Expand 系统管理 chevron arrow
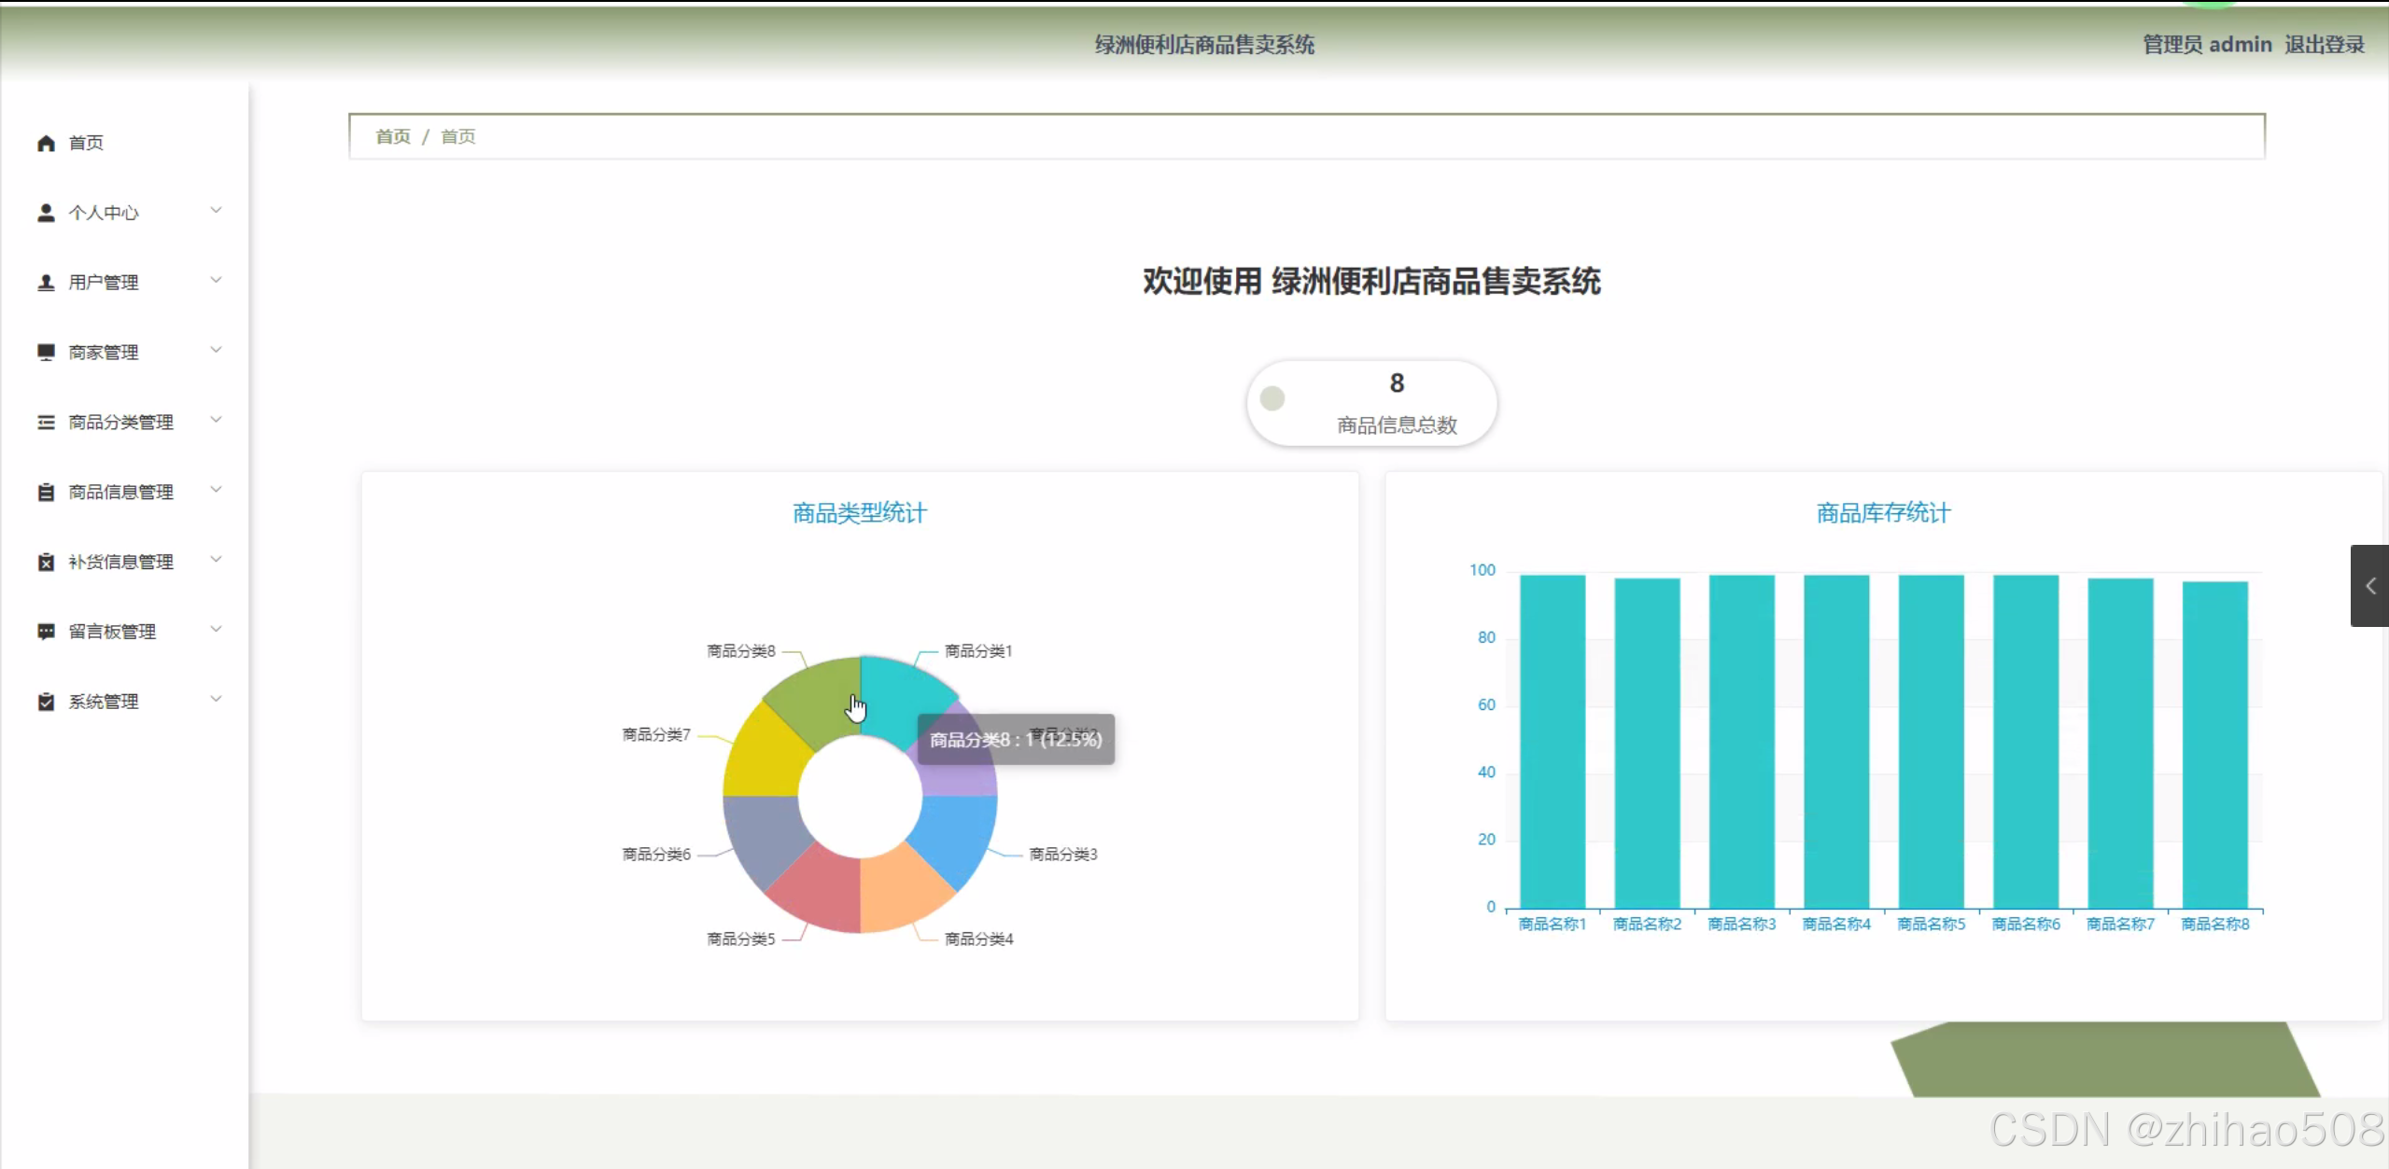Viewport: 2389px width, 1169px height. (x=216, y=700)
